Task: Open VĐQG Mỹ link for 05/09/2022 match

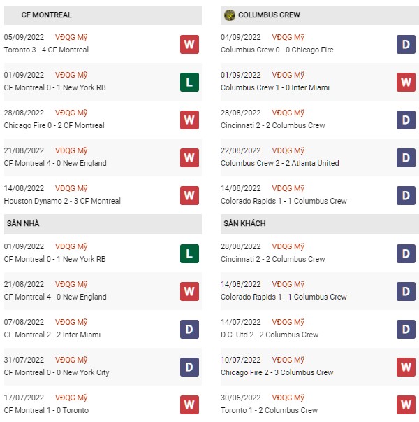Action: (x=71, y=37)
